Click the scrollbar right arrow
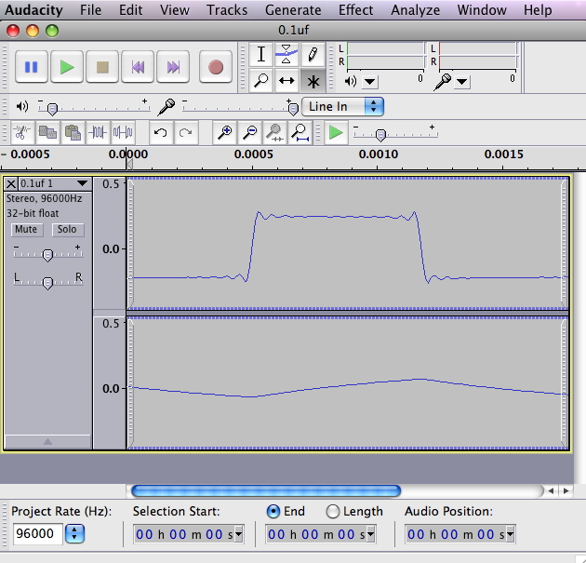The height and width of the screenshot is (563, 586). [x=566, y=490]
